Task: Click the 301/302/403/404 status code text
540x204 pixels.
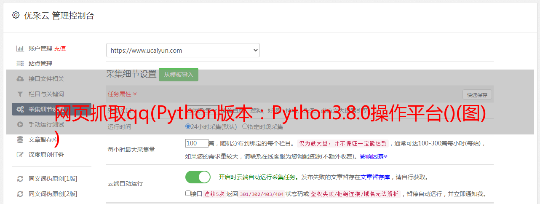Action: tap(261, 194)
